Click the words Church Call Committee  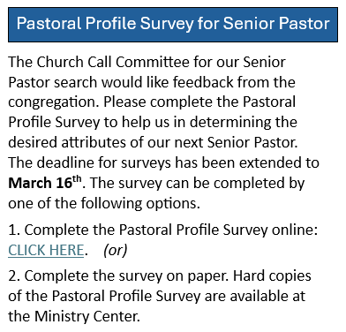coord(113,62)
